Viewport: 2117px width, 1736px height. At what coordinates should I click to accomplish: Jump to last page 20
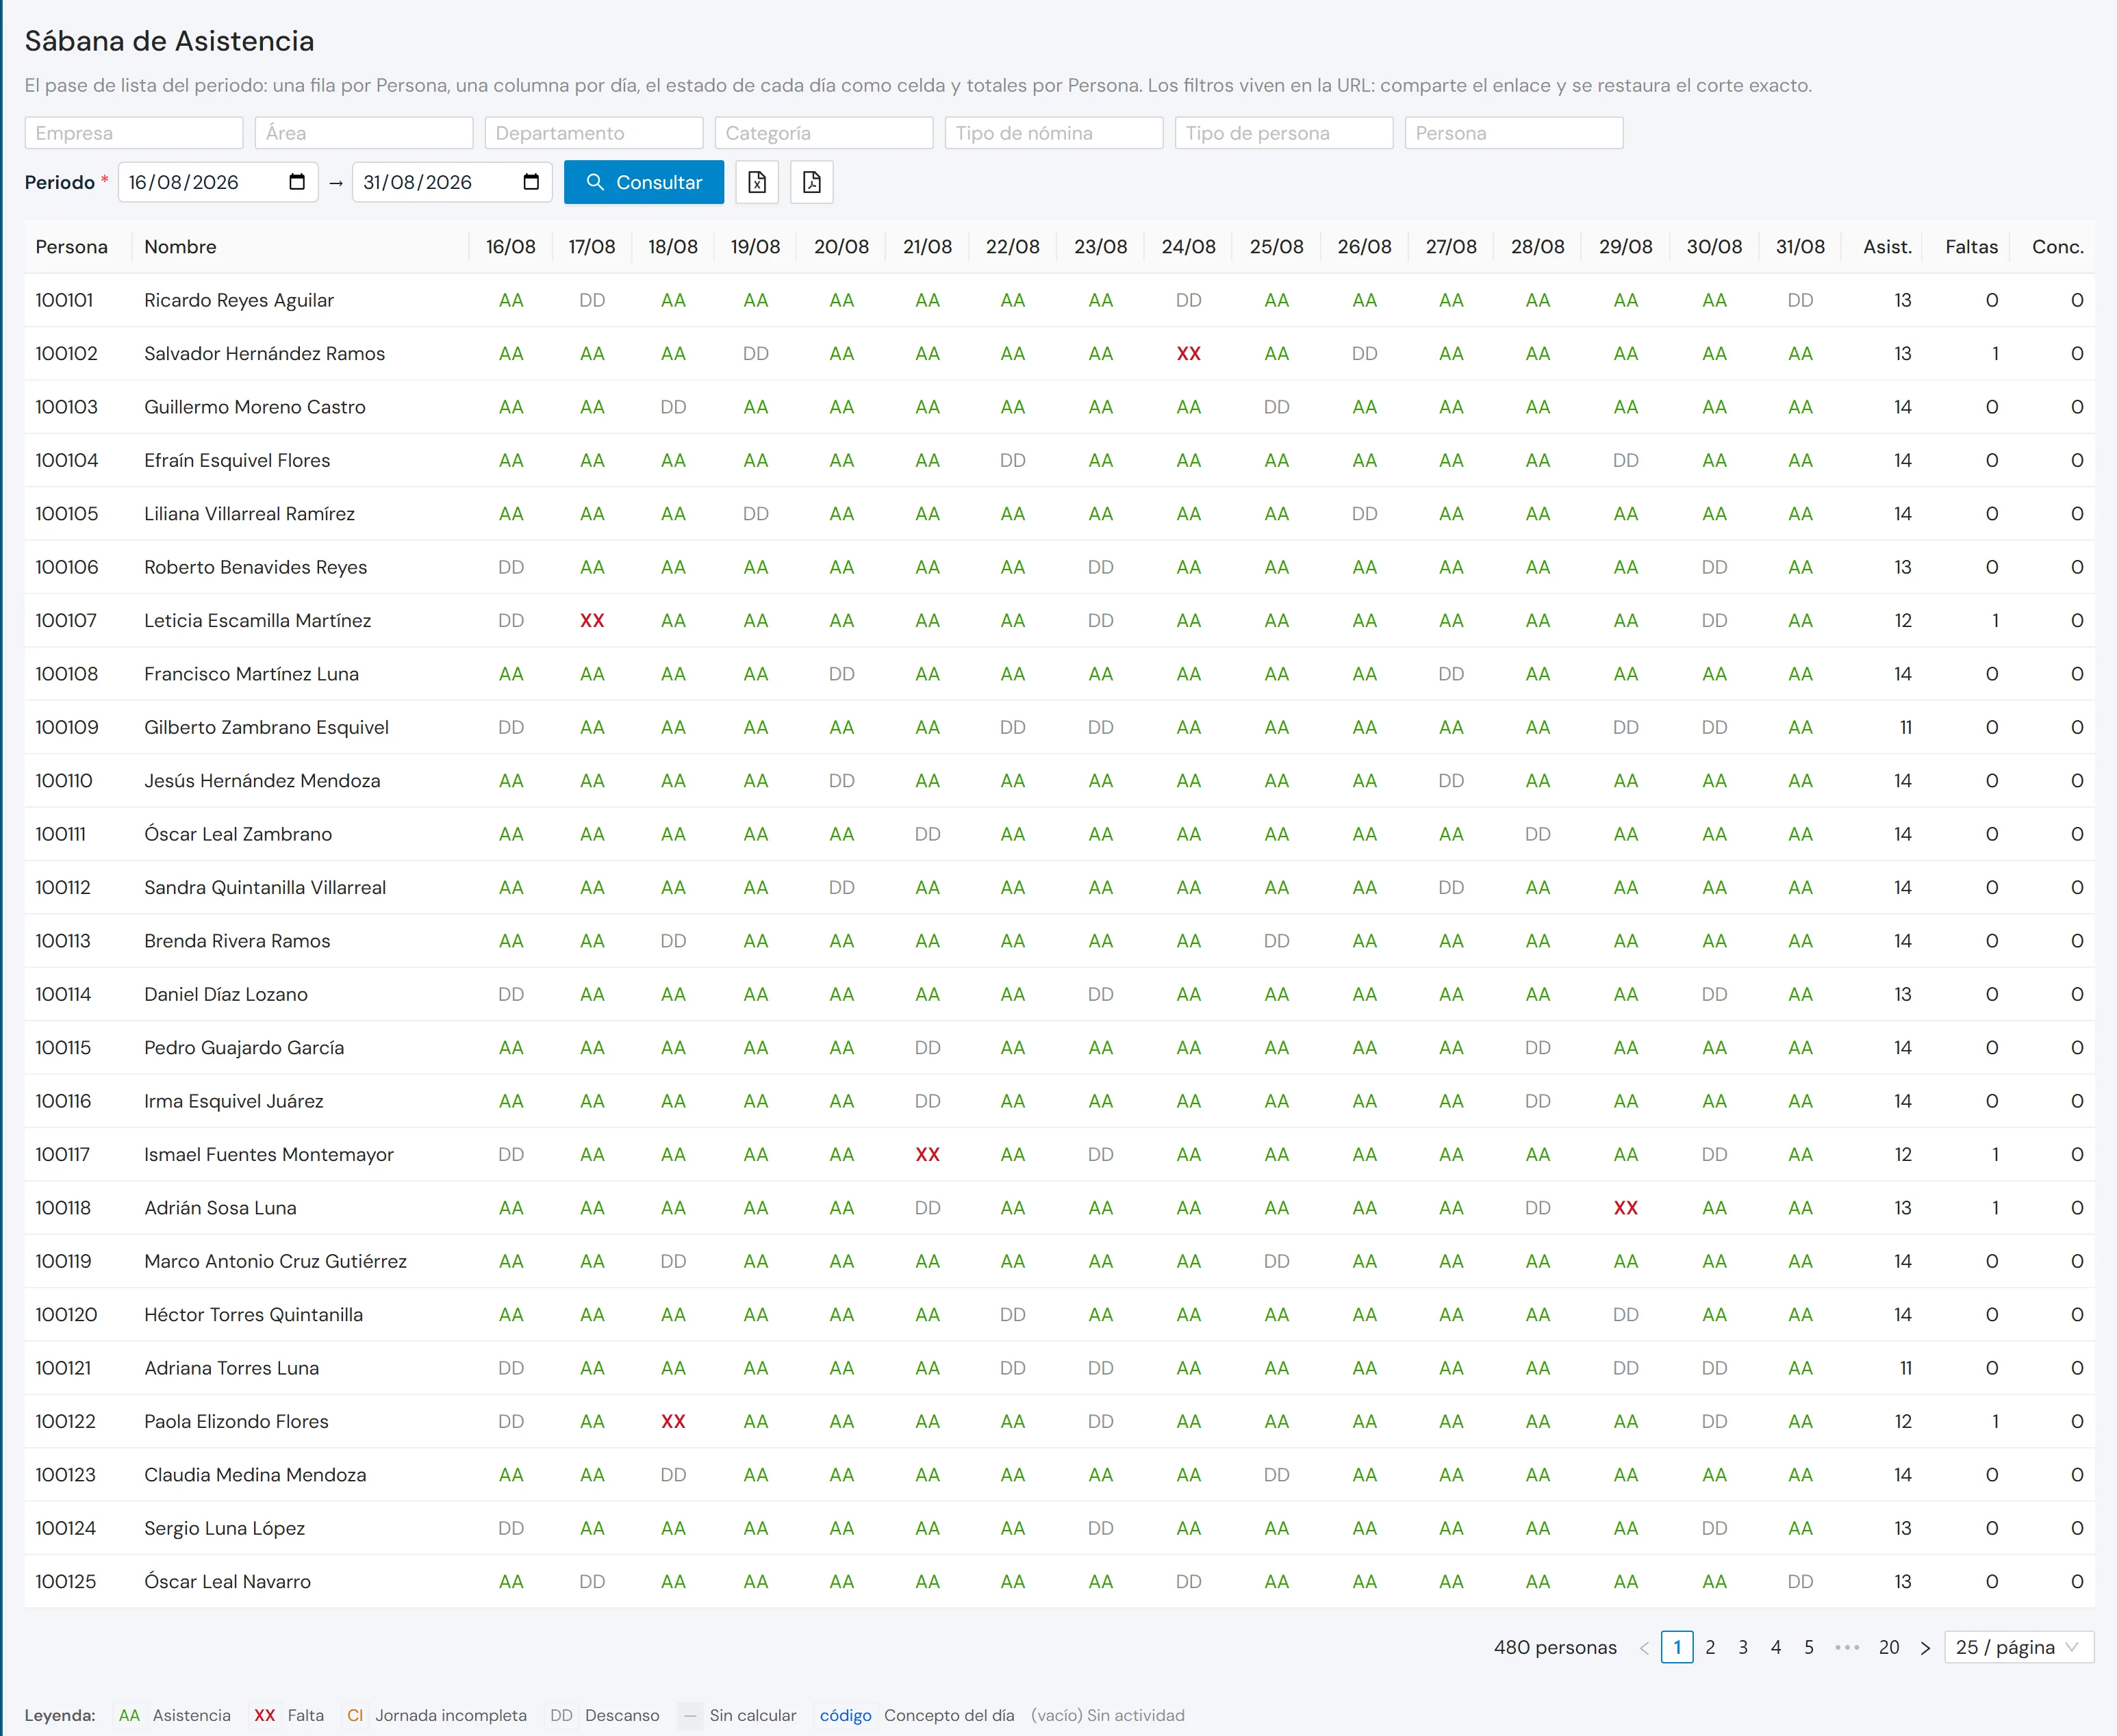(1889, 1647)
